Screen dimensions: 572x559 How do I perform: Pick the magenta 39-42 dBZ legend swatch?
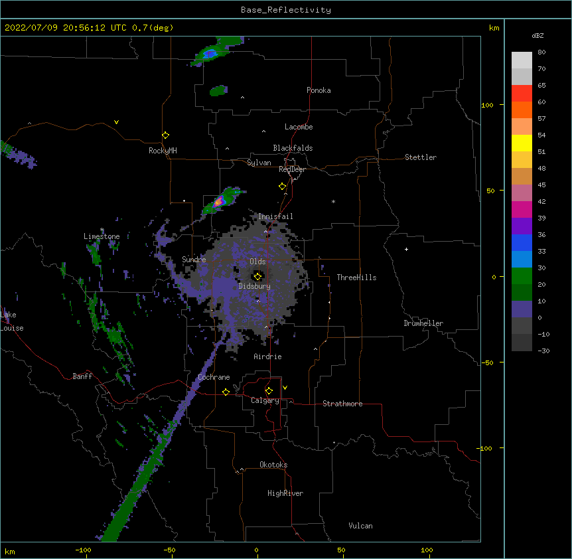point(522,209)
